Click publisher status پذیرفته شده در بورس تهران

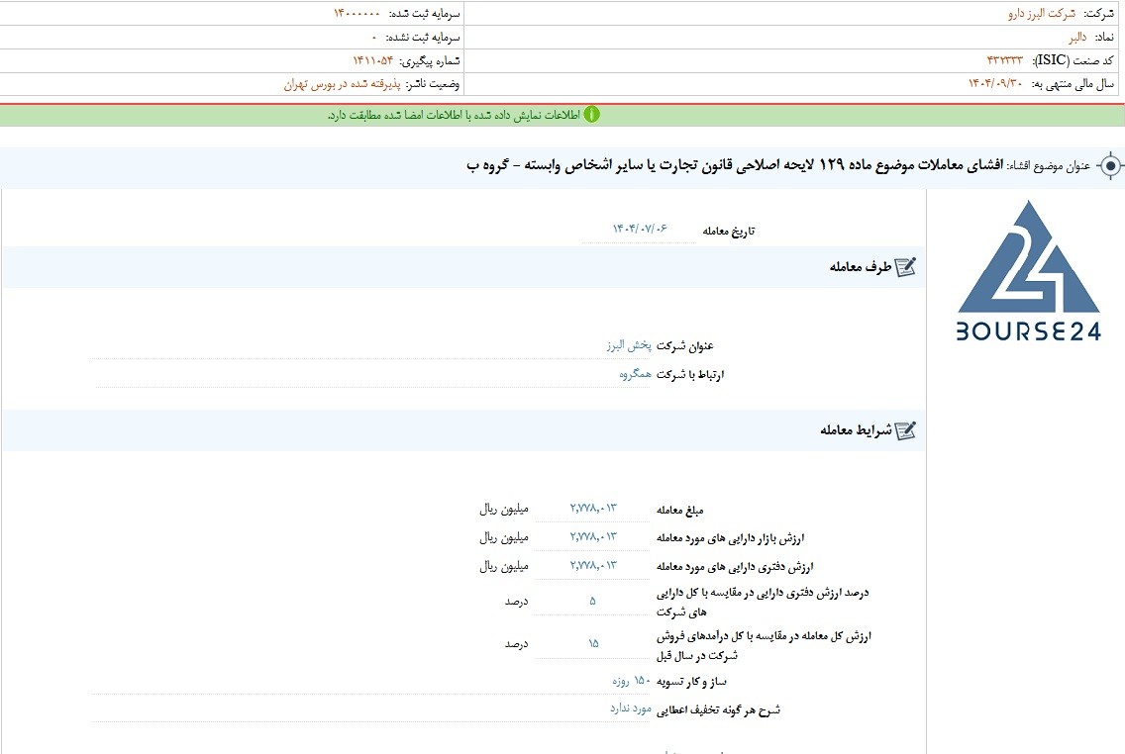pyautogui.click(x=343, y=84)
